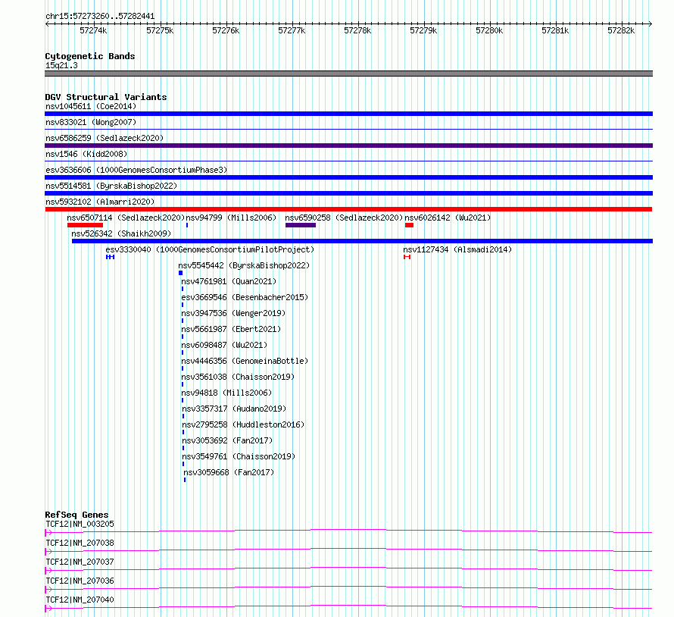
Task: Click the 57282k ruler label
Action: 621,30
